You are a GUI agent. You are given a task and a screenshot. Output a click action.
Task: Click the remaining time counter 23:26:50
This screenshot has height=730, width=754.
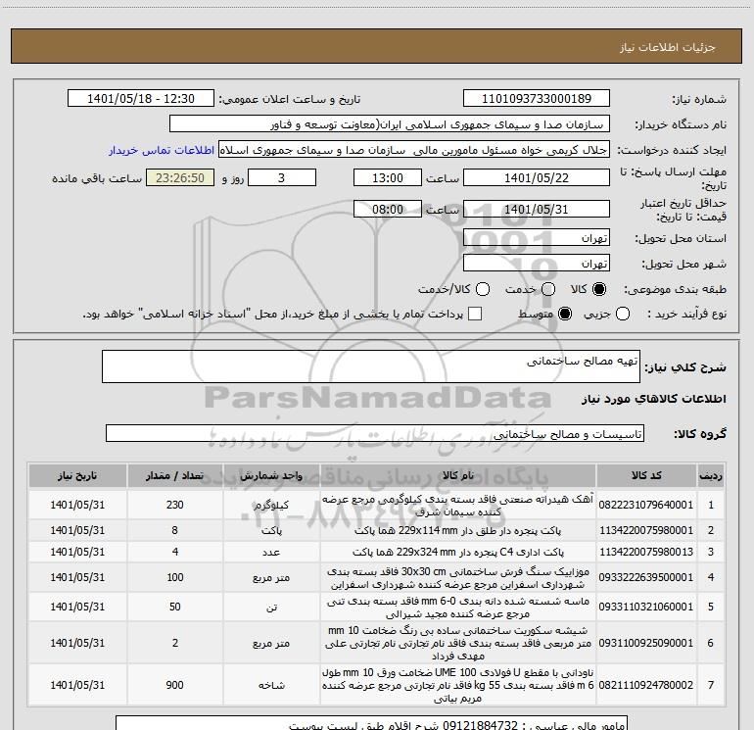coord(180,177)
